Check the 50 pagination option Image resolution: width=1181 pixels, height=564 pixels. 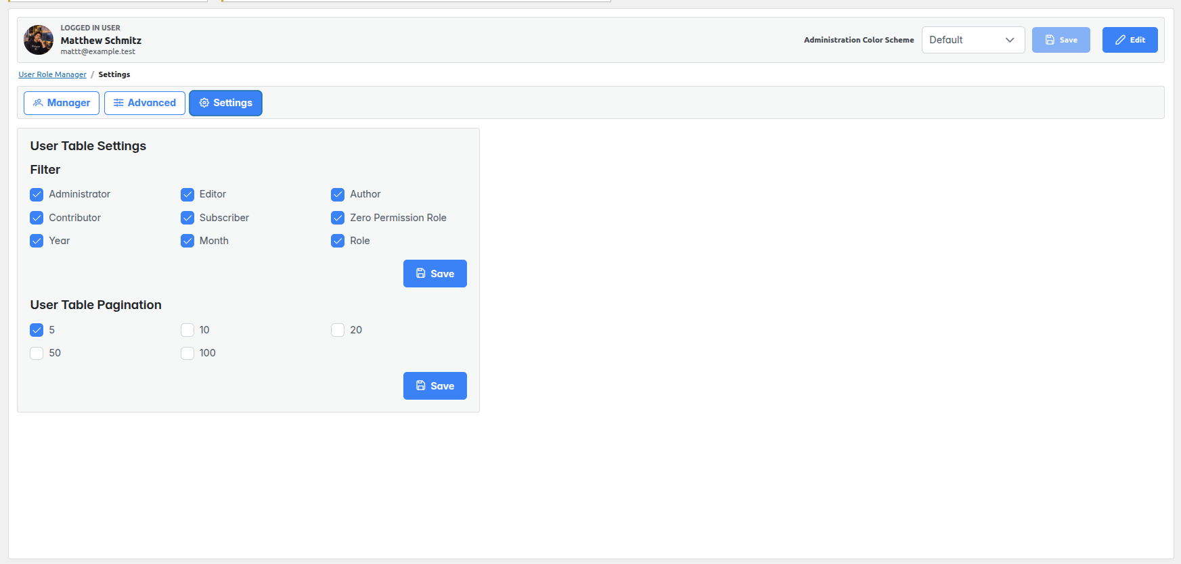(37, 353)
